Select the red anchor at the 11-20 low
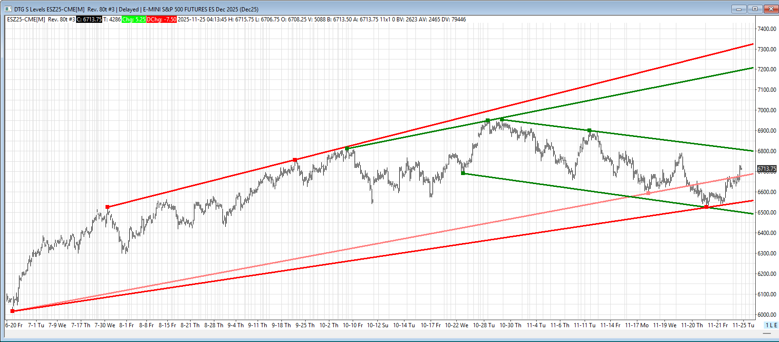The width and height of the screenshot is (779, 342). click(706, 207)
